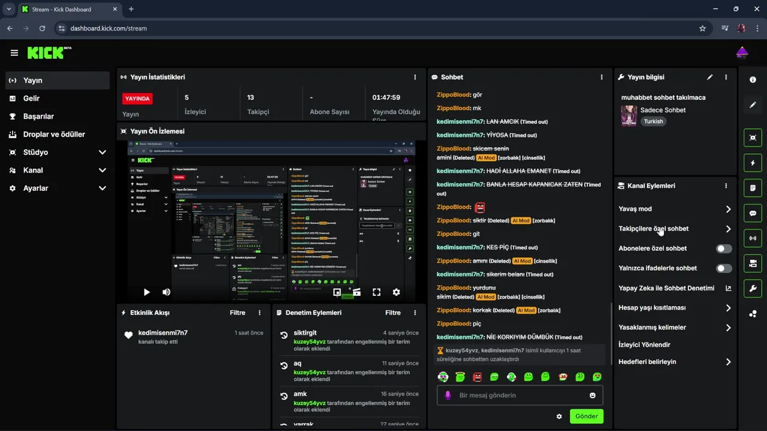This screenshot has width=767, height=431.
Task: Play the stream preview
Action: tap(147, 292)
